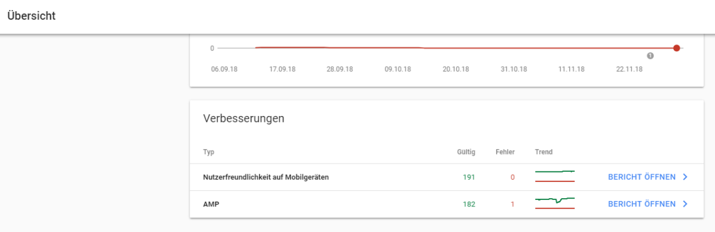The width and height of the screenshot is (715, 232).
Task: Click the chevron beside mobile usability report
Action: (x=685, y=177)
